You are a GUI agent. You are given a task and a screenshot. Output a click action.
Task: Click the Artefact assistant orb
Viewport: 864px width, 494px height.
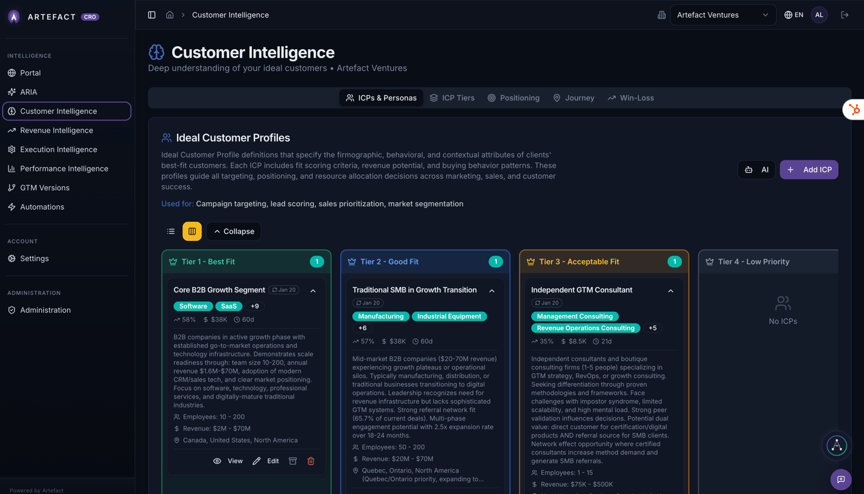click(x=836, y=445)
